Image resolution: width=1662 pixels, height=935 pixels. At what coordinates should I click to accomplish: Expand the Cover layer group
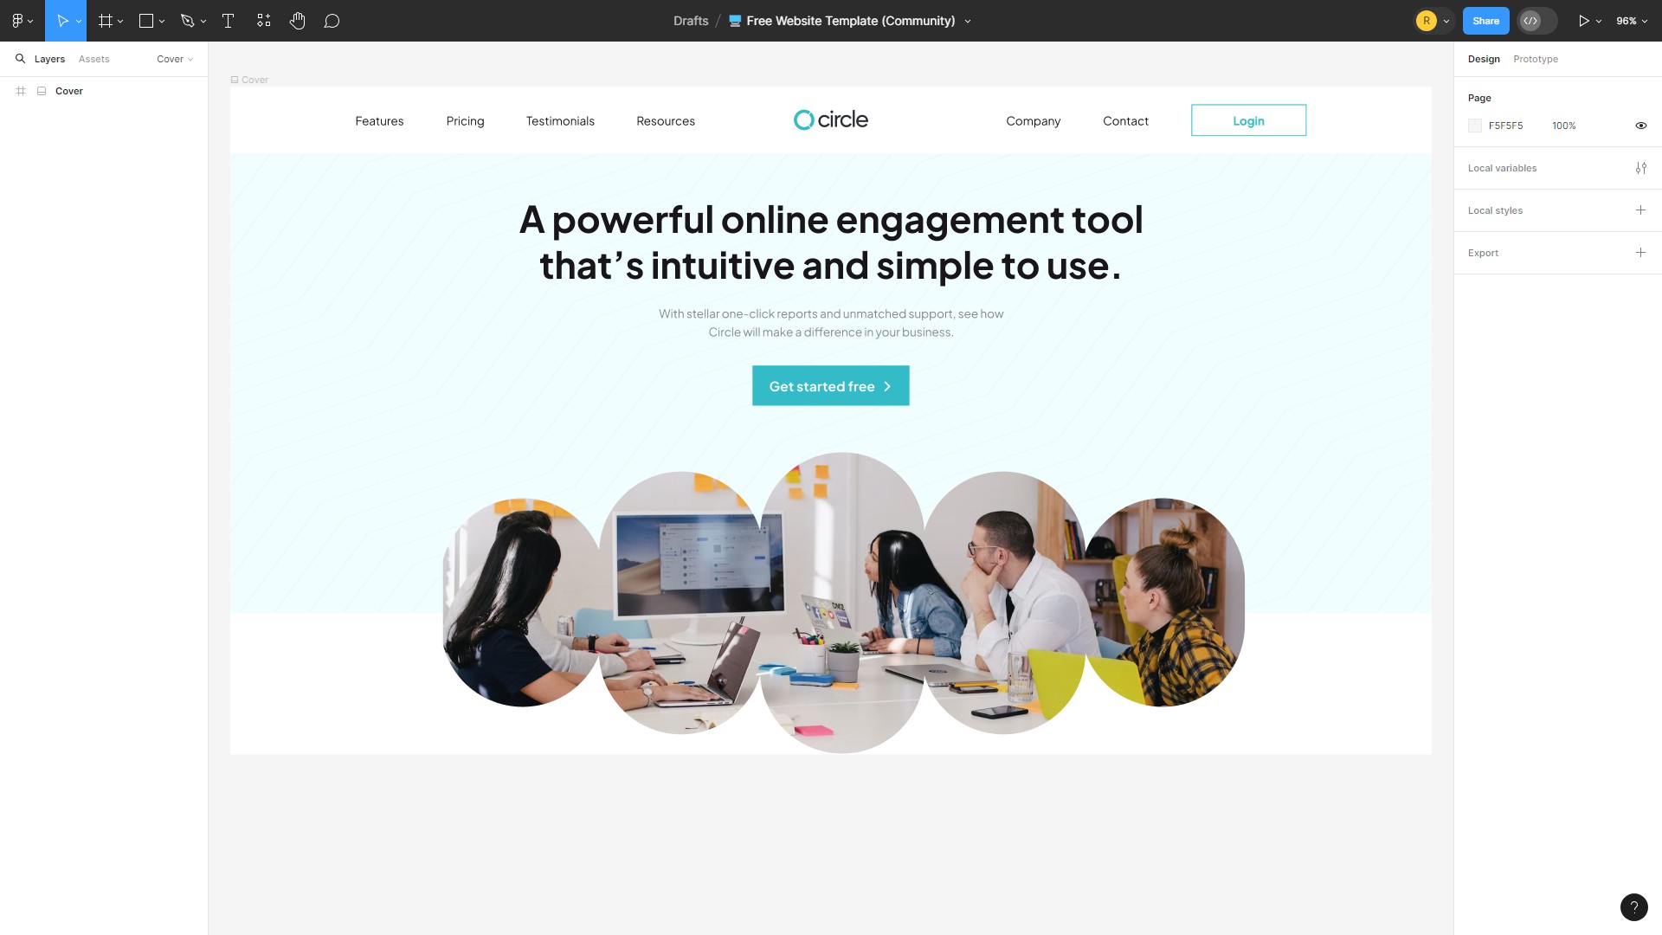click(21, 90)
